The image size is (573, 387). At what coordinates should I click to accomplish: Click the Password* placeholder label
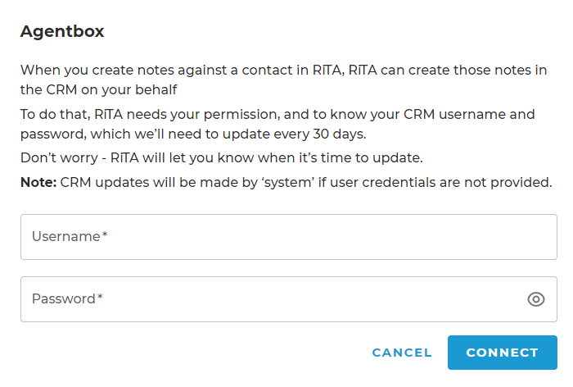click(67, 298)
